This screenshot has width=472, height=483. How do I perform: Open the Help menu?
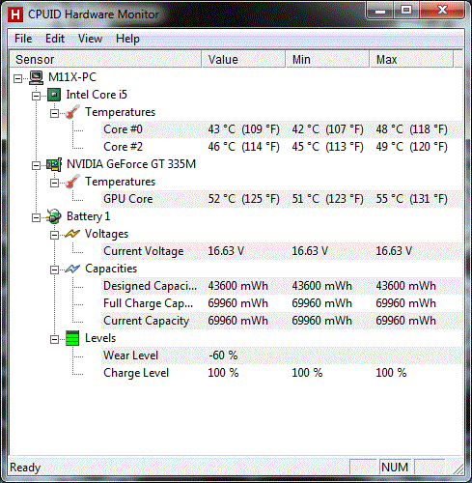(127, 39)
